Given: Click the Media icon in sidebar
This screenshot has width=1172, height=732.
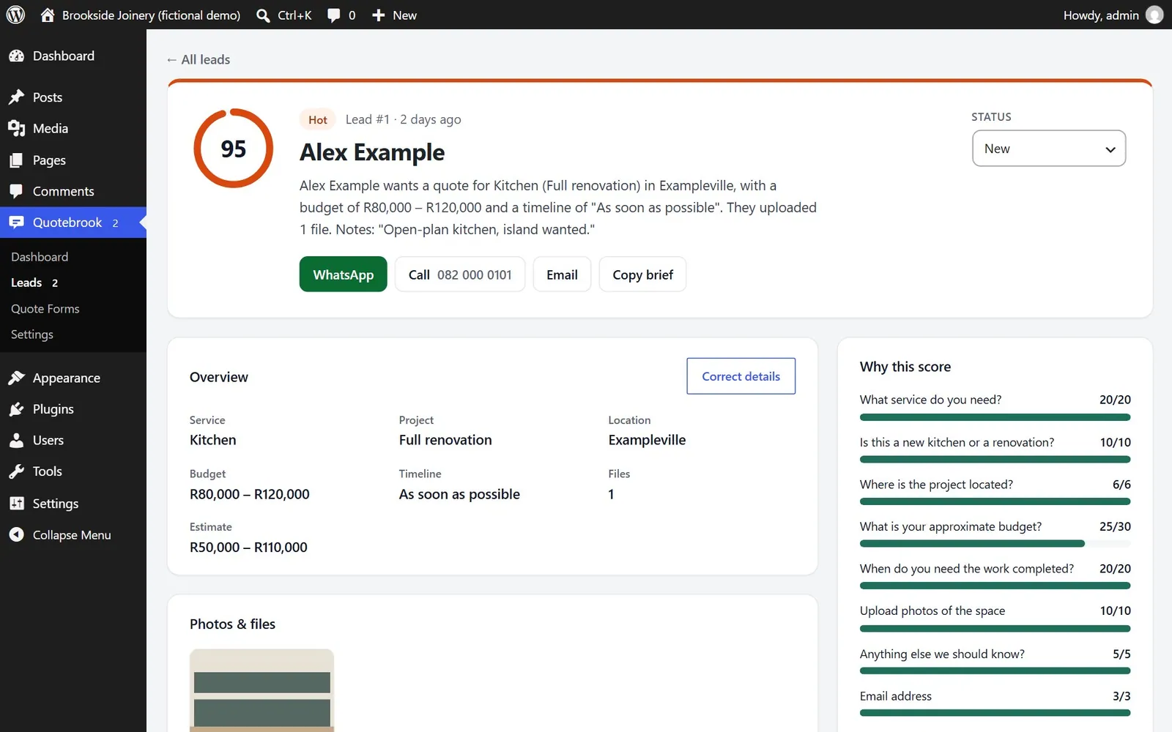Looking at the screenshot, I should [16, 129].
